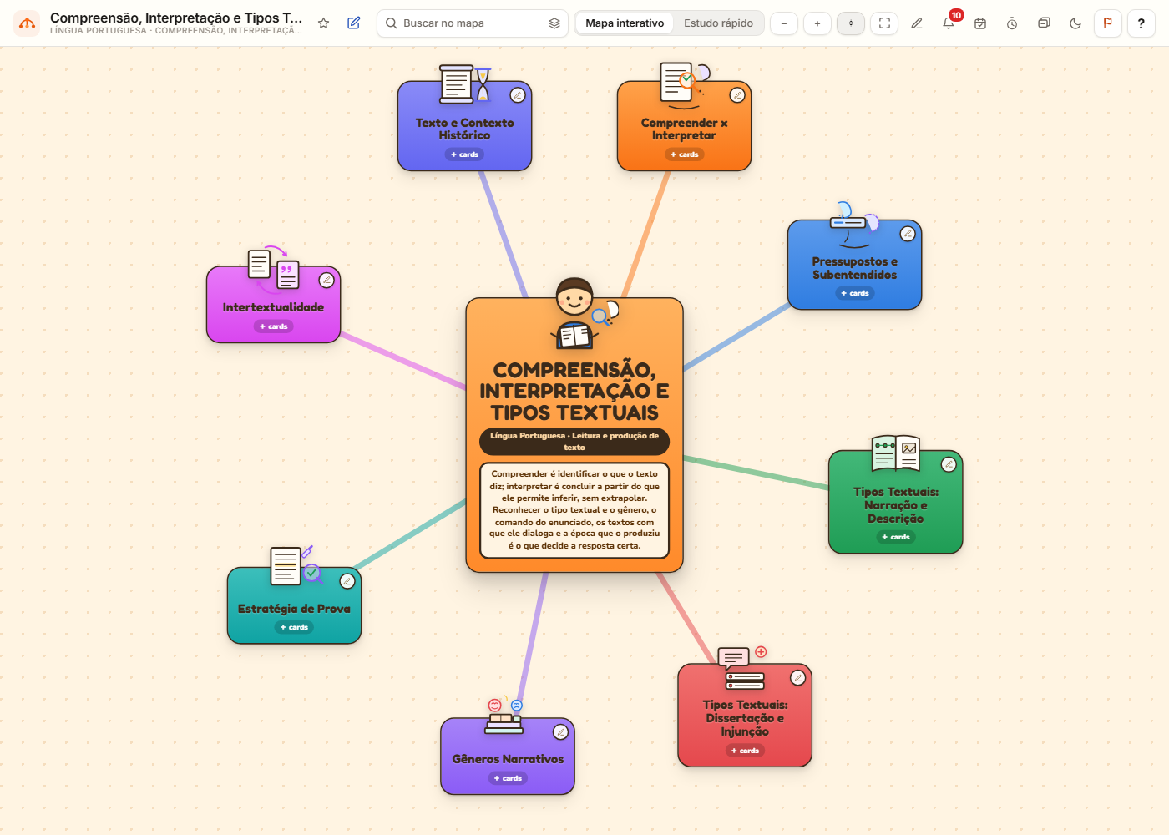Show cards for Gêneros Narrativos node
This screenshot has width=1169, height=835.
pyautogui.click(x=508, y=778)
